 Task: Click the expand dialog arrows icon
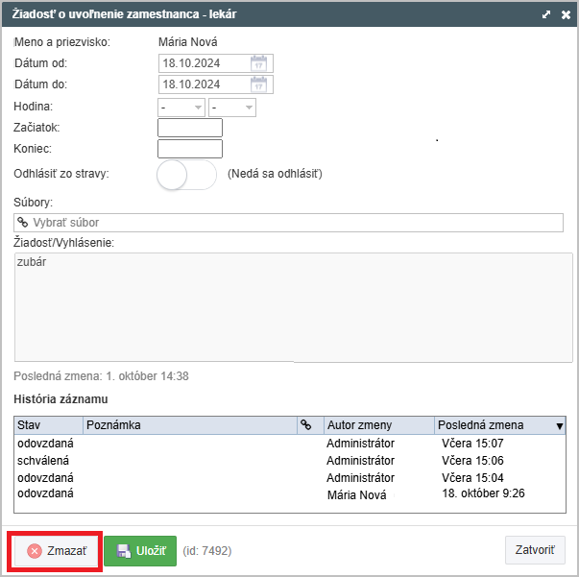[x=546, y=14]
